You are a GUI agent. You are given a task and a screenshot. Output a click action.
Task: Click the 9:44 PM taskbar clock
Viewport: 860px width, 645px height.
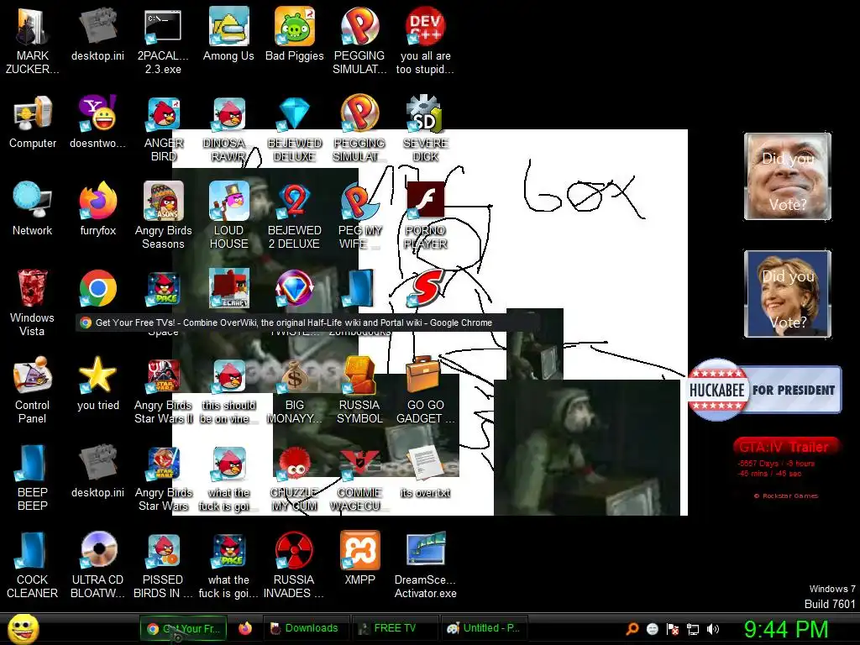[x=785, y=629]
